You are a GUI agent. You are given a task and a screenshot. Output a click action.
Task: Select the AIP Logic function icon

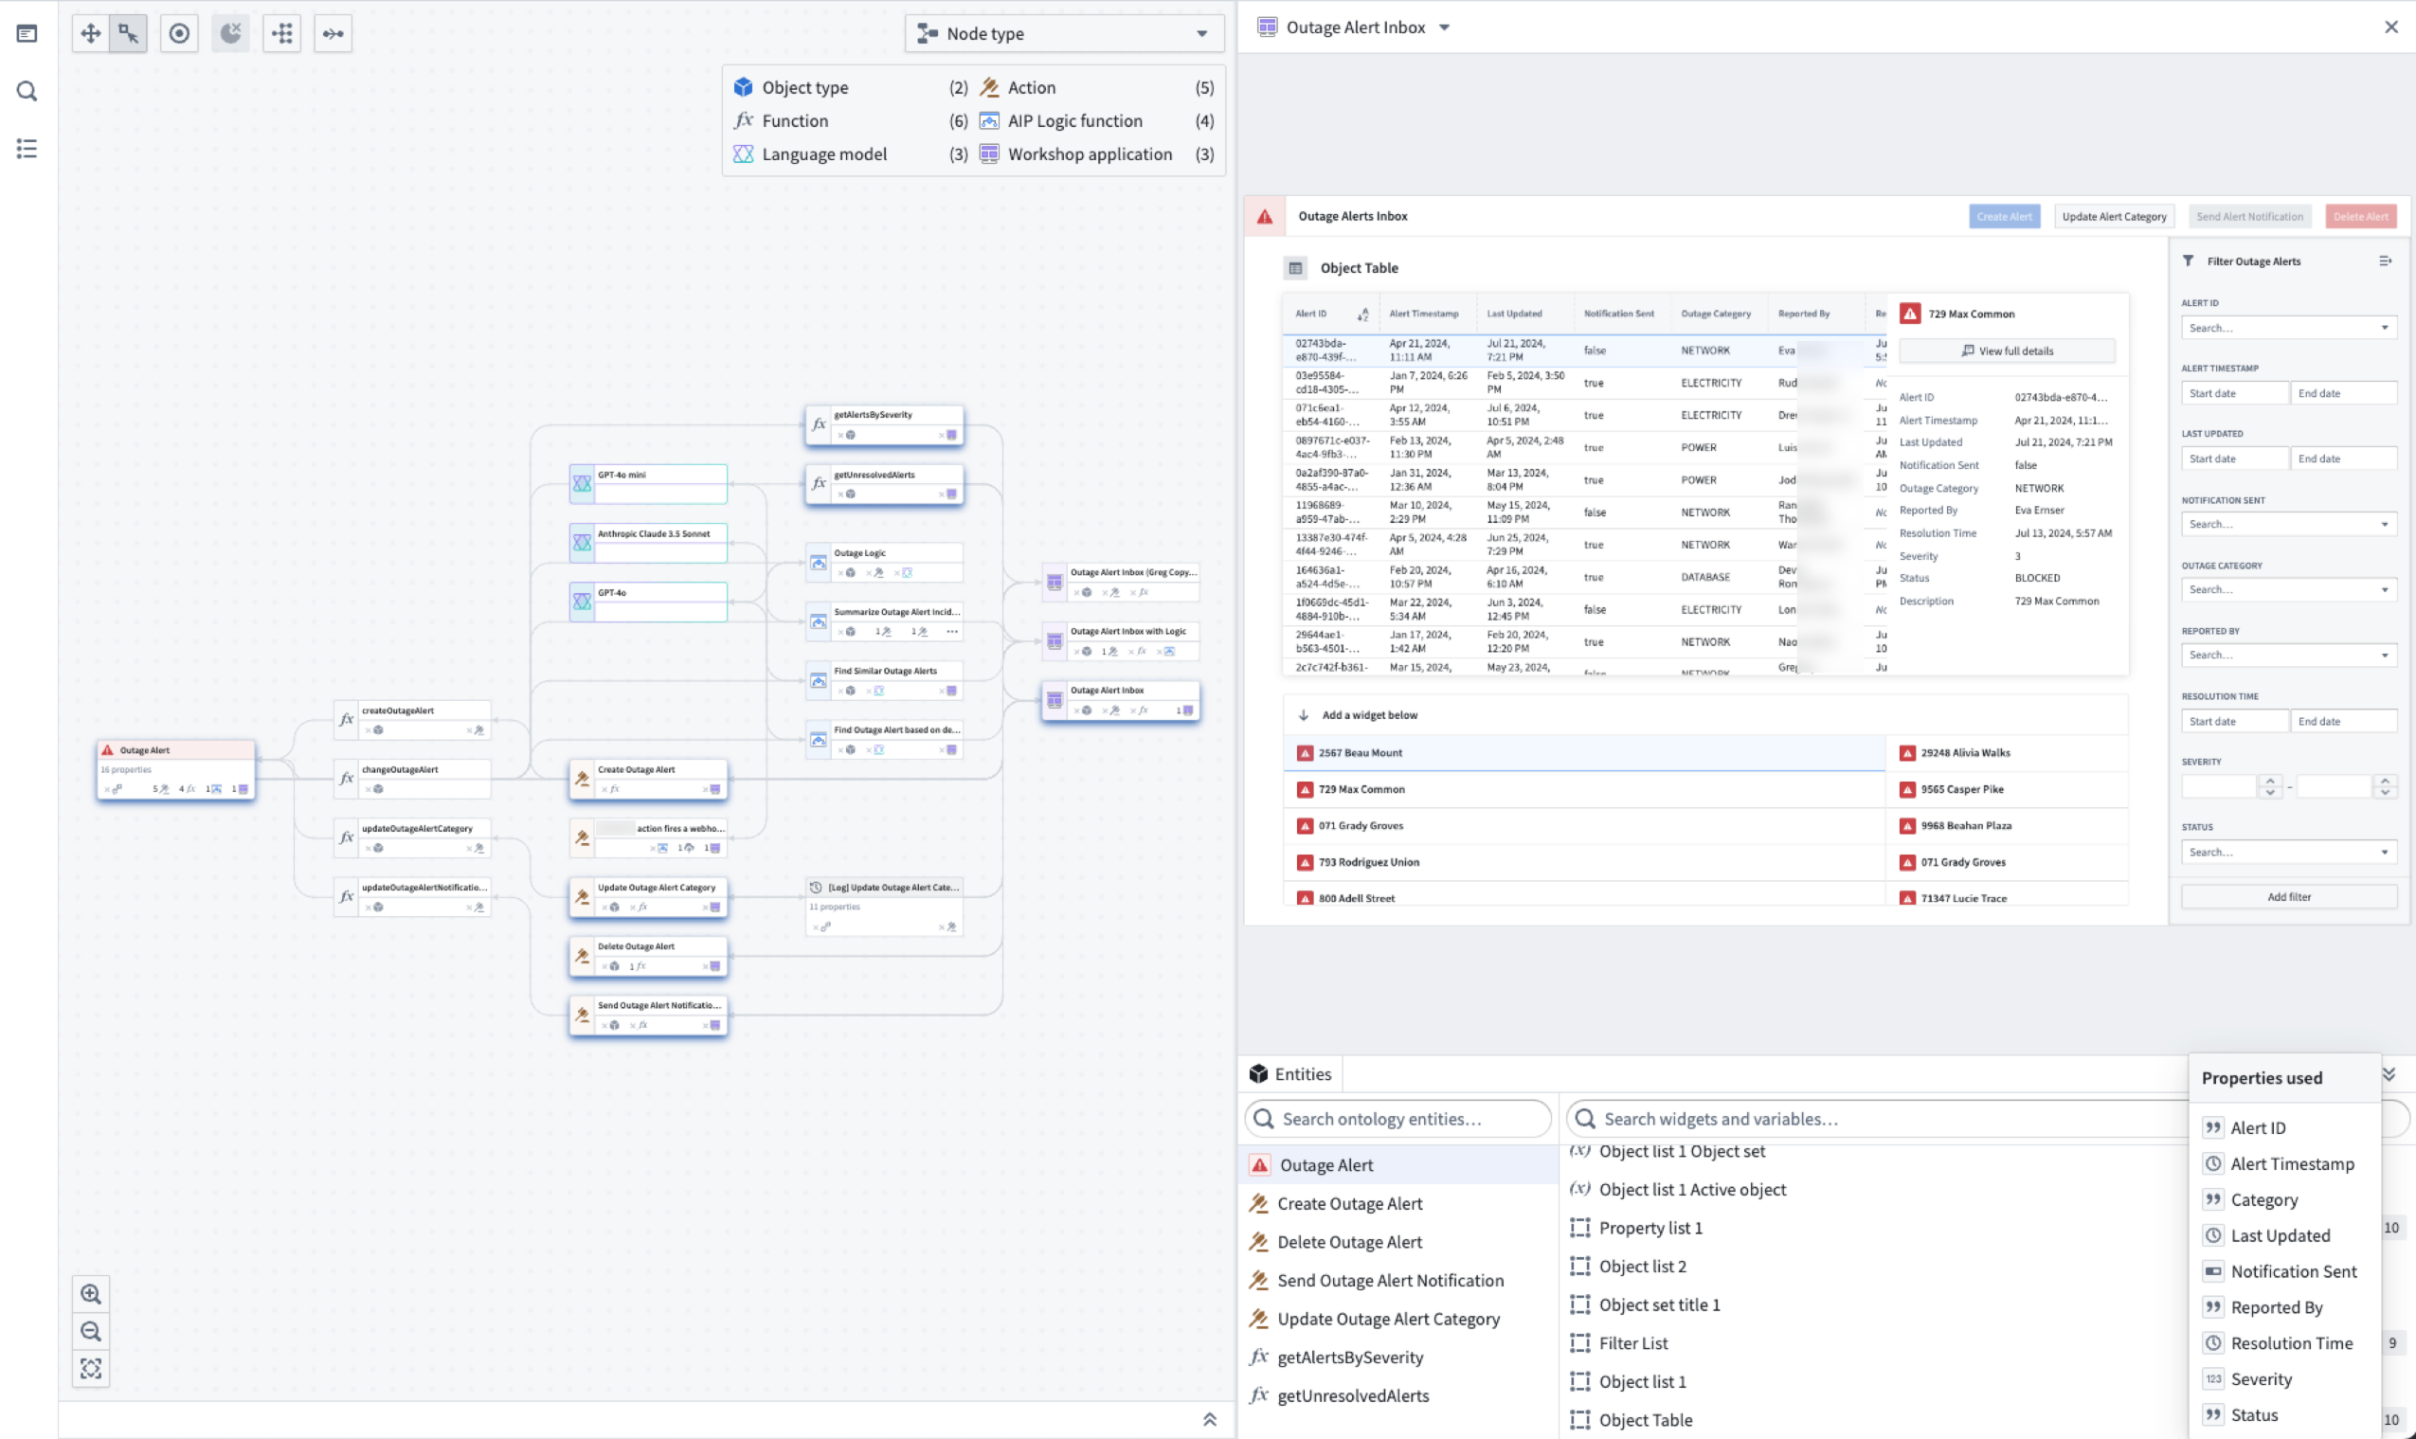tap(989, 120)
